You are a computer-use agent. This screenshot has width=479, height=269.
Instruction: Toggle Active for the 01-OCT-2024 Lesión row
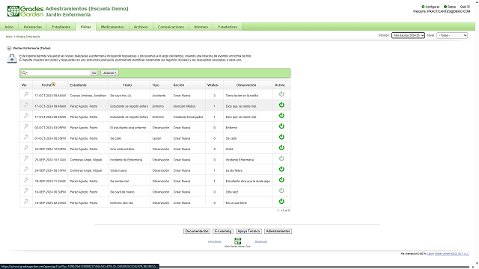click(x=281, y=137)
